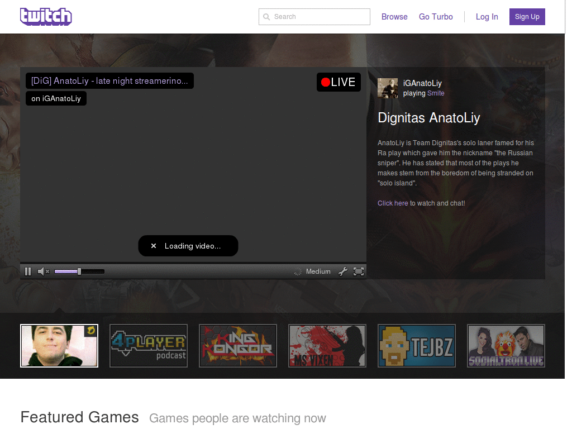Select the 4Player podcast thumbnail
Image resolution: width=572 pixels, height=429 pixels.
coord(149,346)
